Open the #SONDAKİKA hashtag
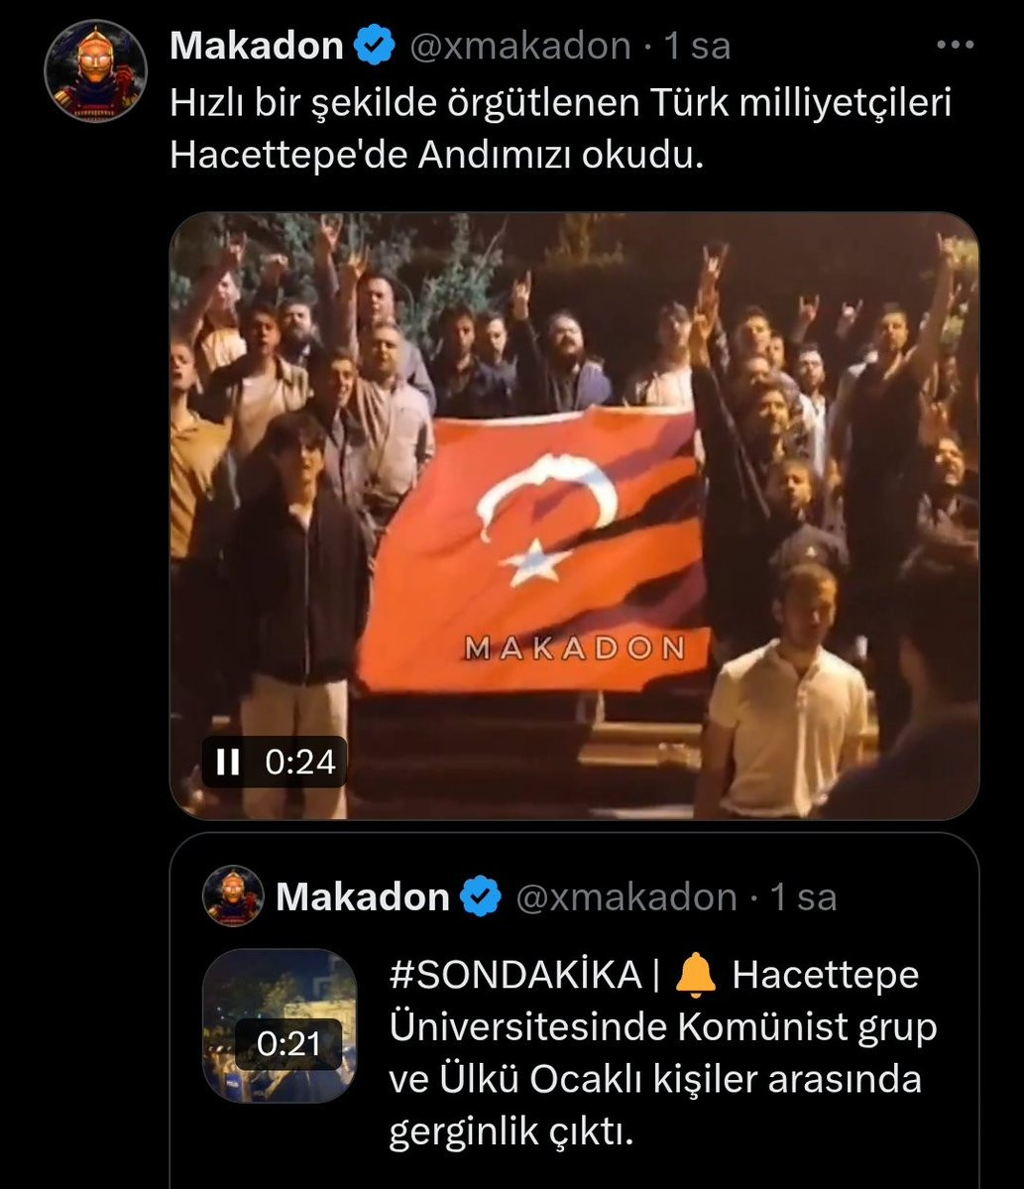Screen dimensions: 1024x1189 pyautogui.click(x=515, y=975)
